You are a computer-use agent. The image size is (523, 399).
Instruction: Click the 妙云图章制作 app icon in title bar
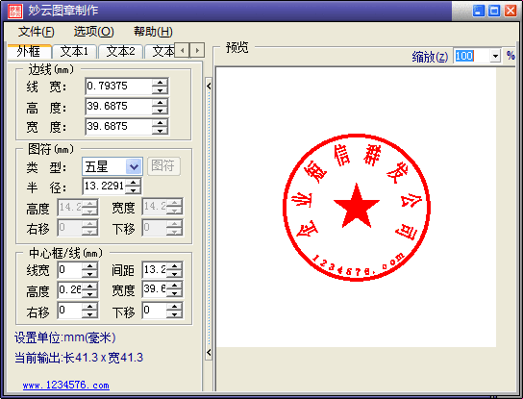click(x=15, y=11)
